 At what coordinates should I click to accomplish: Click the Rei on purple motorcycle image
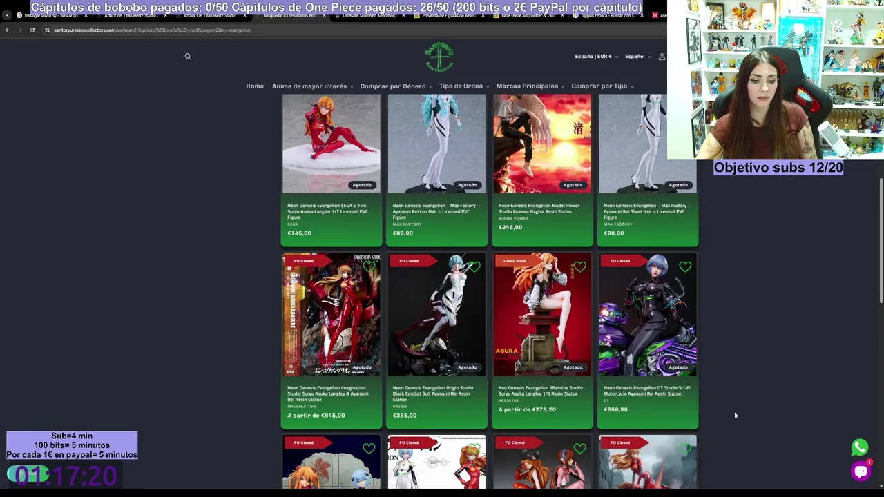tap(648, 315)
